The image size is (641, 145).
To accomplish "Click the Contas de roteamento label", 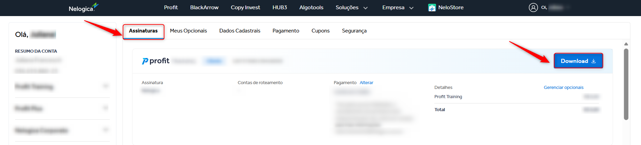I will (260, 83).
